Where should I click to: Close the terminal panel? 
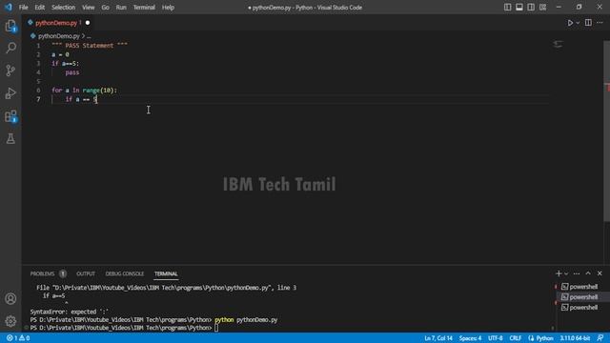[600, 273]
